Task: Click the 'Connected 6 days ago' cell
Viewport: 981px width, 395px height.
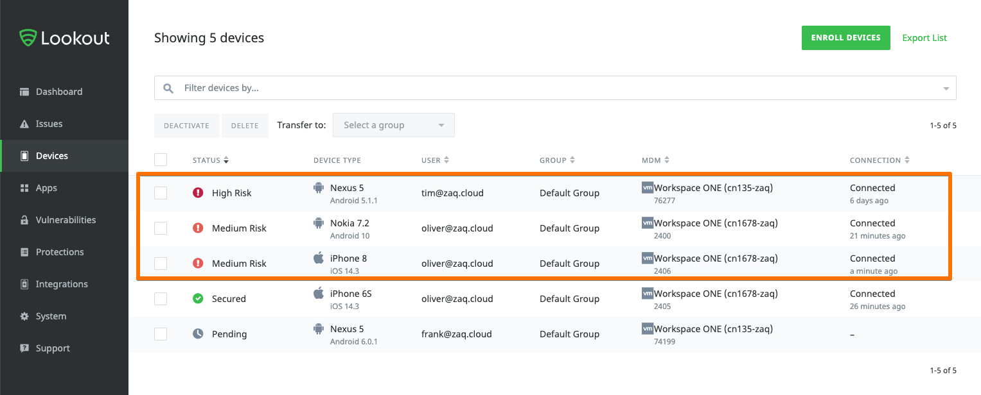Action: pyautogui.click(x=872, y=194)
